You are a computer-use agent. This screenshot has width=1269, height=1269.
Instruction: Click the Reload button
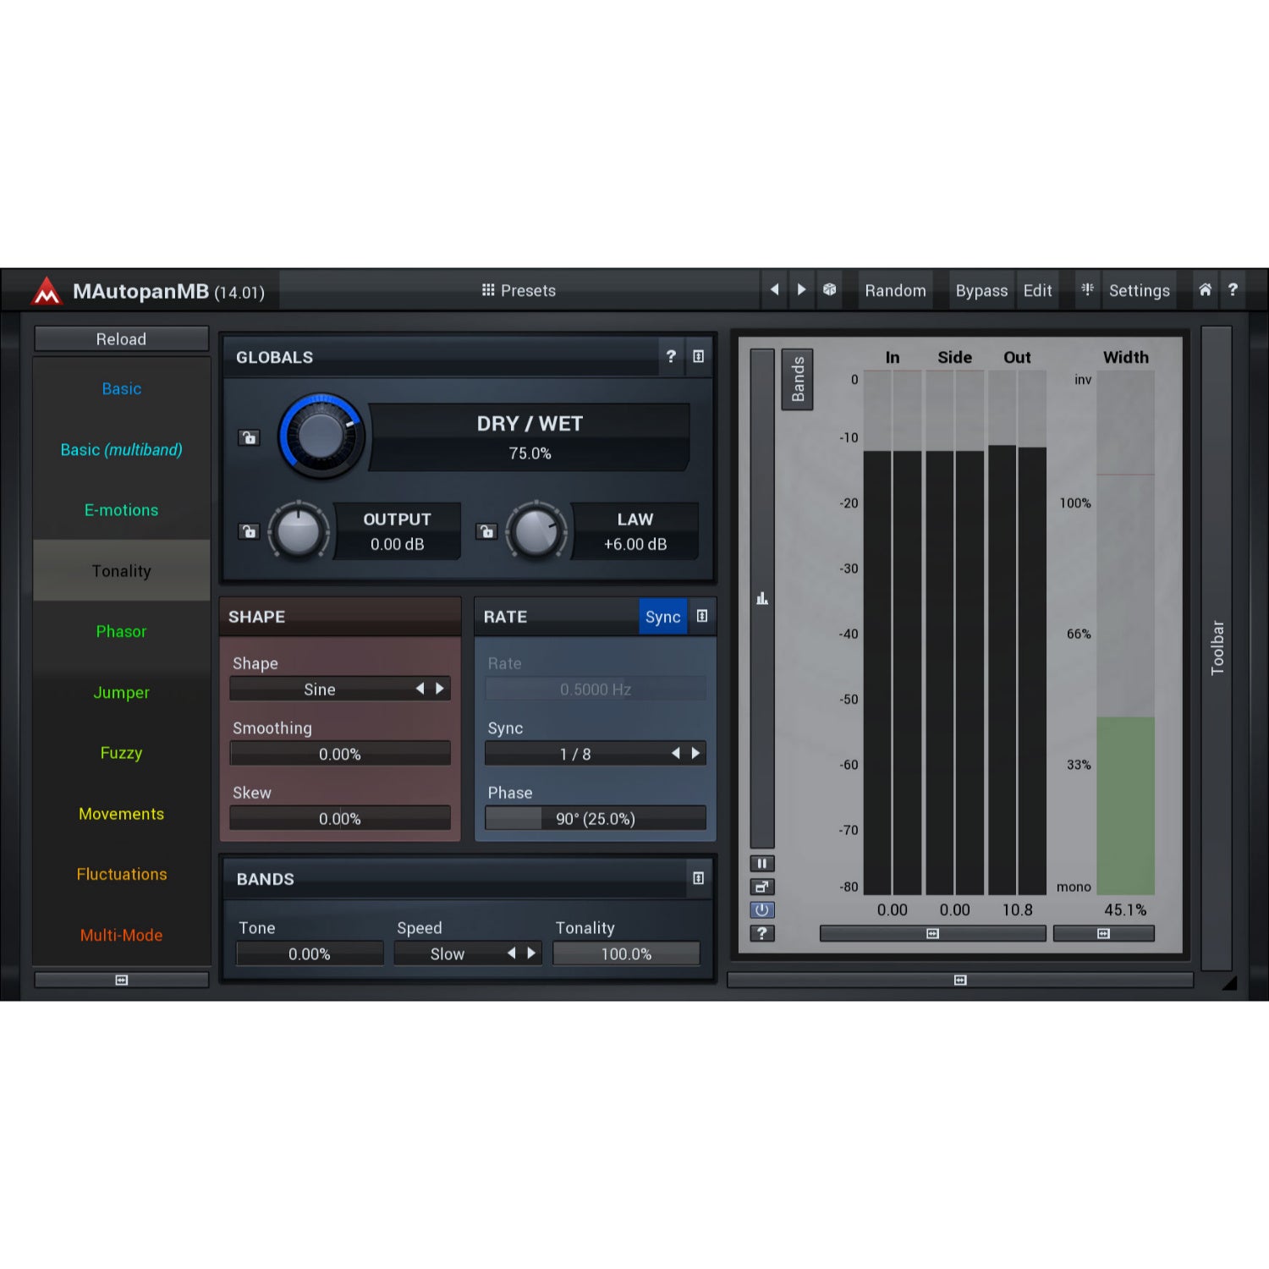122,338
